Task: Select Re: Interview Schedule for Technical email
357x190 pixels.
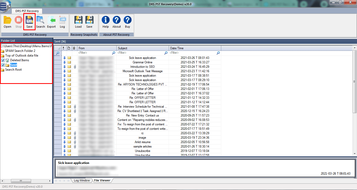Action: coord(143,107)
